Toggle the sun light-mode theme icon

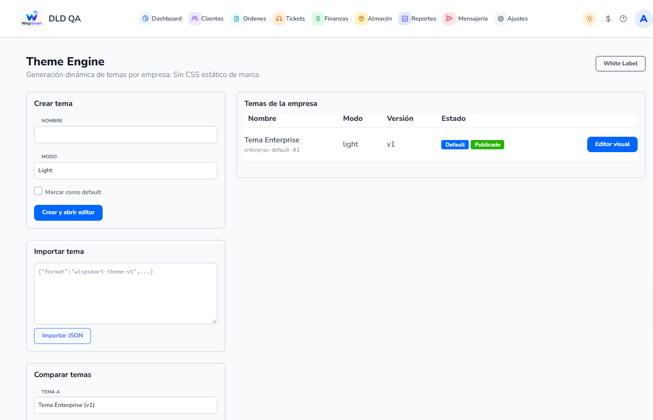coord(590,19)
